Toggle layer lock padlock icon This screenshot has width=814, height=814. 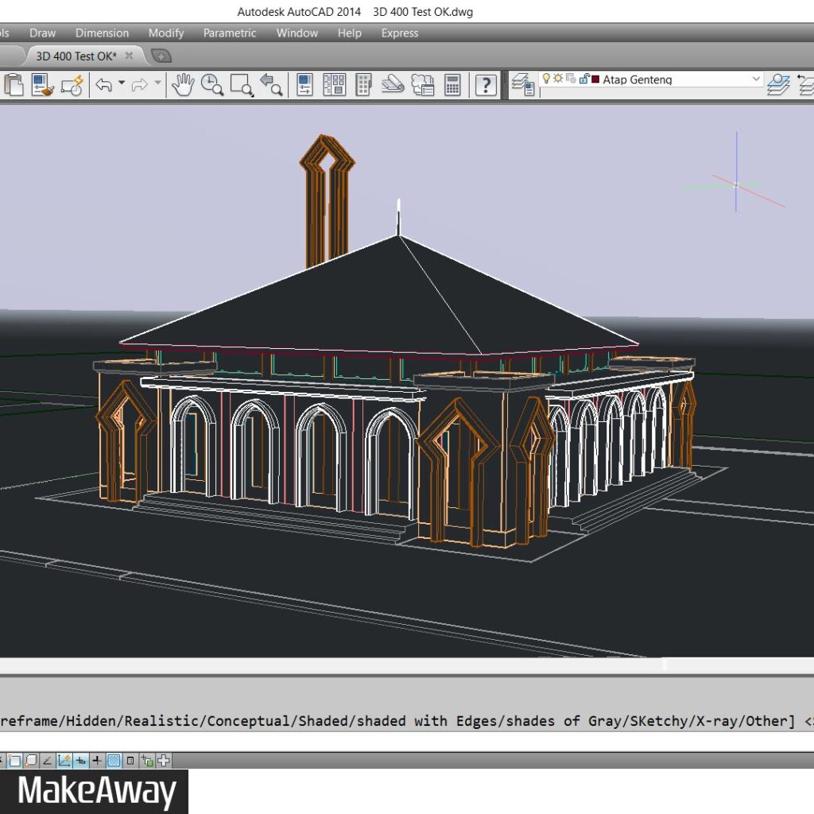[x=583, y=79]
